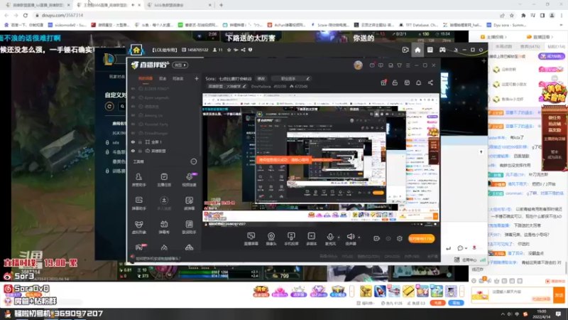The image size is (568, 320).
Task: Open the T-shirt skin icon in companion
Action: [399, 65]
